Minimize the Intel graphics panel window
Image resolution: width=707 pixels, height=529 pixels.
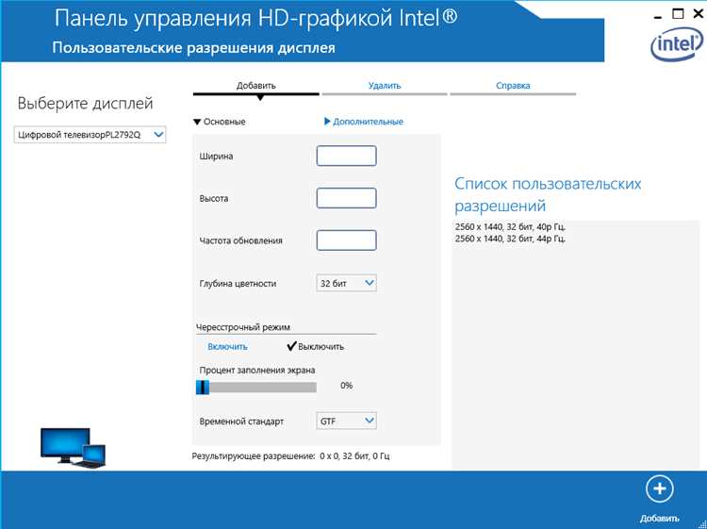pyautogui.click(x=658, y=16)
